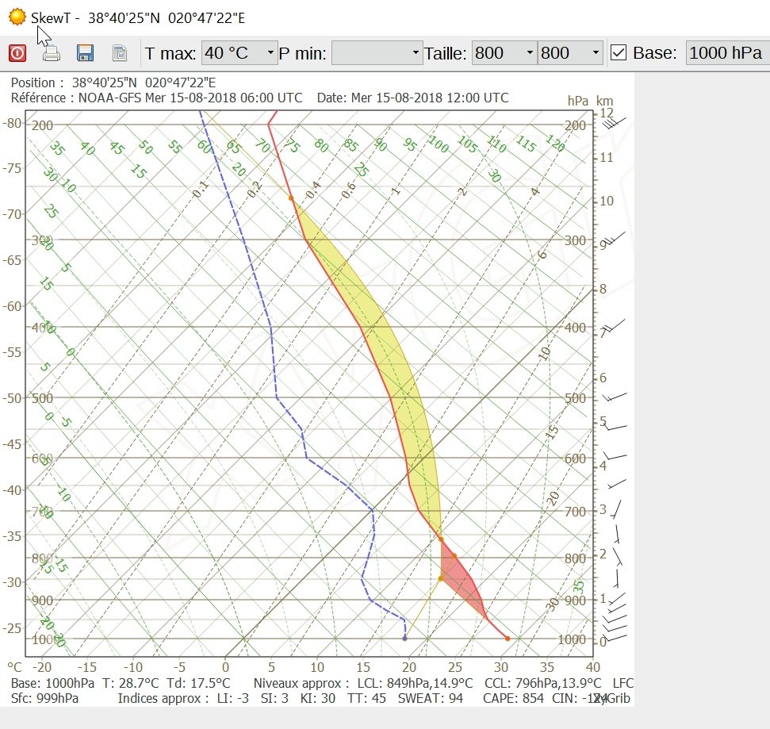The width and height of the screenshot is (770, 729).
Task: Click the KI: 30 index
Action: [x=318, y=698]
